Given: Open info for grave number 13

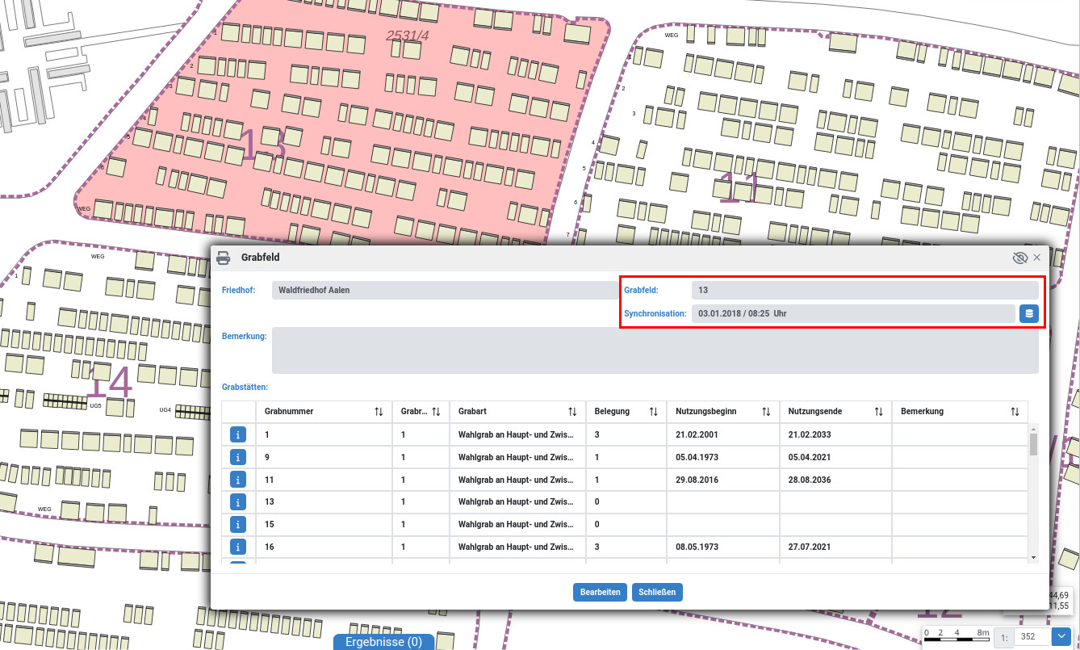Looking at the screenshot, I should pyautogui.click(x=238, y=501).
